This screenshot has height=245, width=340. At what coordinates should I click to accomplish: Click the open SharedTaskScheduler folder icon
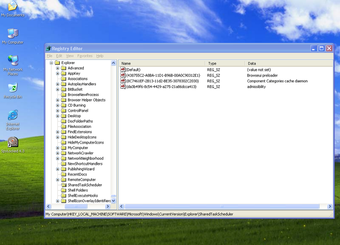click(63, 185)
